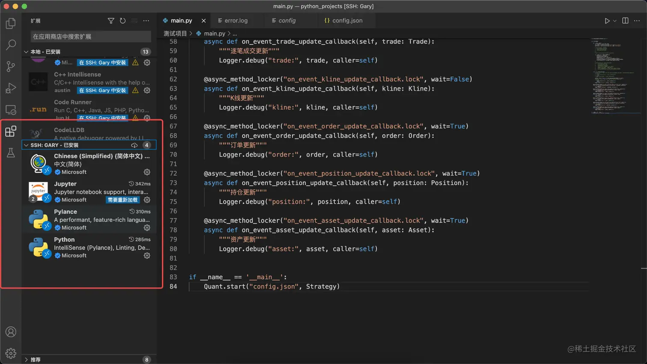Viewport: 647px width, 364px height.
Task: Click Pylance activation time 310ms
Action: 140,211
